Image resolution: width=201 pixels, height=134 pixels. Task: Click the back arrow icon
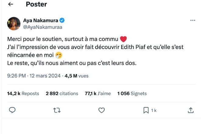click(11, 4)
